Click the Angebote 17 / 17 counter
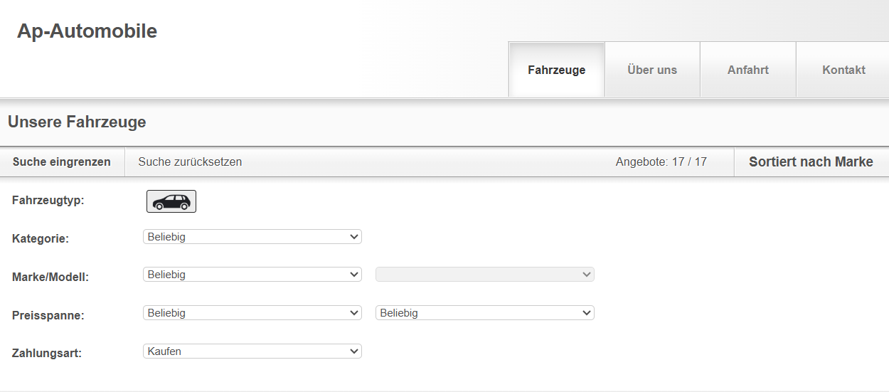The height and width of the screenshot is (392, 889). [x=661, y=162]
